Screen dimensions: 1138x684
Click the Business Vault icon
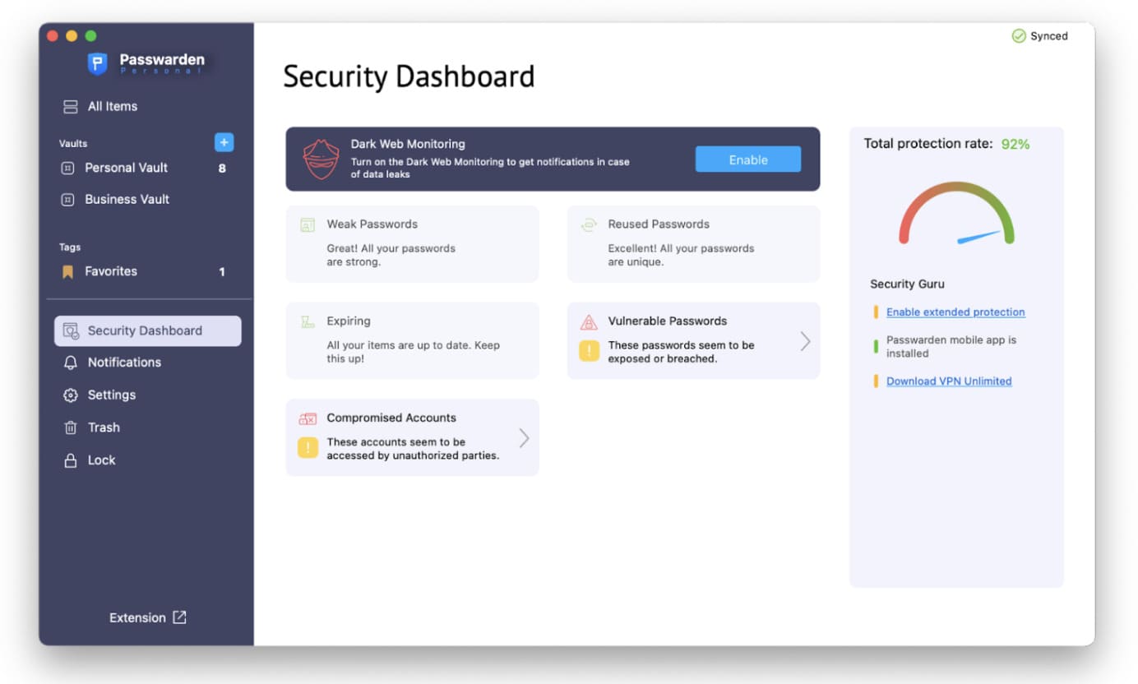(68, 199)
